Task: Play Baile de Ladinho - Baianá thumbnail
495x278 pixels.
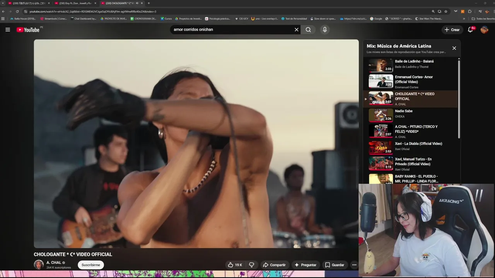Action: (381, 65)
